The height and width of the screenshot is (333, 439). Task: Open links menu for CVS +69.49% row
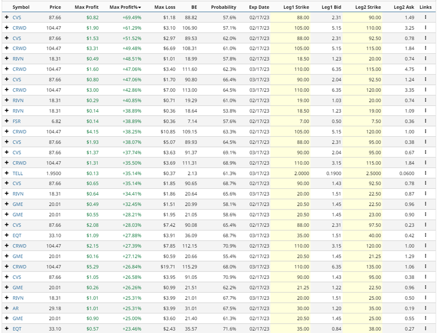(425, 17)
